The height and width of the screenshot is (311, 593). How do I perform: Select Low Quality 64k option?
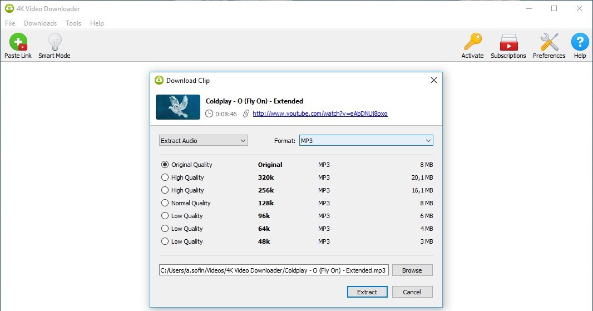[x=165, y=229]
